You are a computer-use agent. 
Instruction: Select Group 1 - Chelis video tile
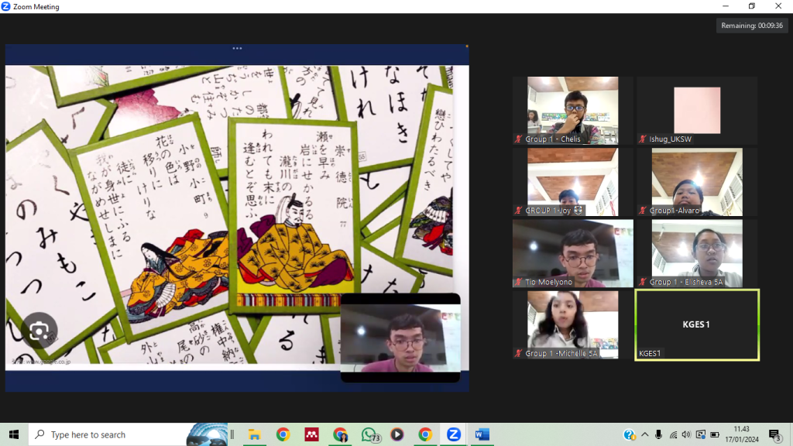point(572,110)
